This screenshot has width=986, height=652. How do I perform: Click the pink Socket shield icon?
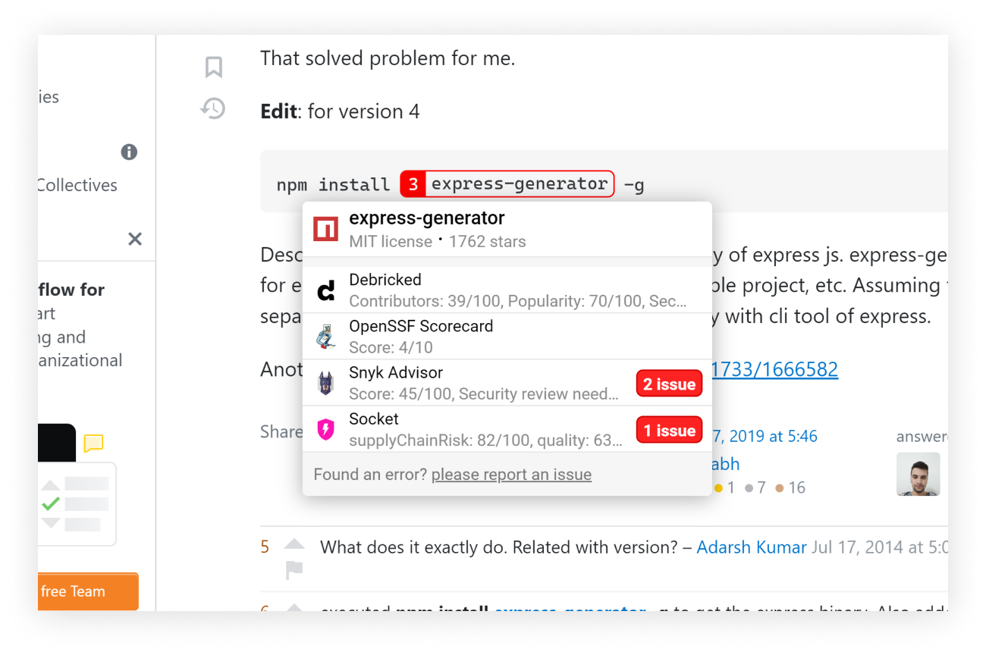(x=325, y=430)
